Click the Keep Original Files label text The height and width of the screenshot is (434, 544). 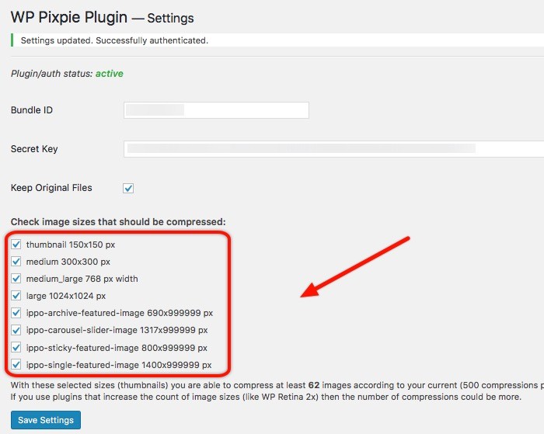[51, 188]
